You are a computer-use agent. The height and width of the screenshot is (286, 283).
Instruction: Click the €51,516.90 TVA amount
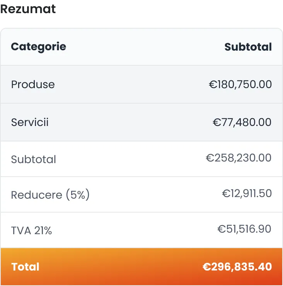point(244,229)
